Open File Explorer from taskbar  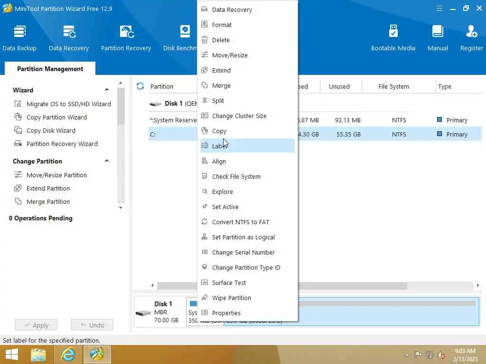[38, 355]
